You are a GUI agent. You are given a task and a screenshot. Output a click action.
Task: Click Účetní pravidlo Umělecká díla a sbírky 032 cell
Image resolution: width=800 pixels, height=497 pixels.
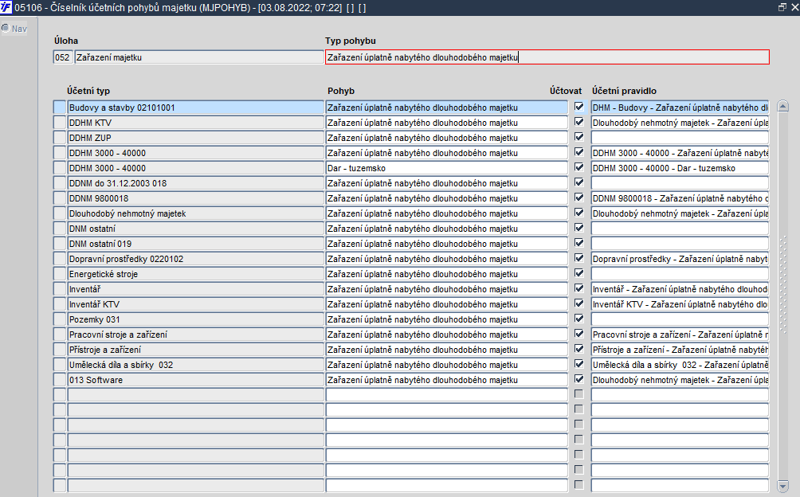[680, 365]
